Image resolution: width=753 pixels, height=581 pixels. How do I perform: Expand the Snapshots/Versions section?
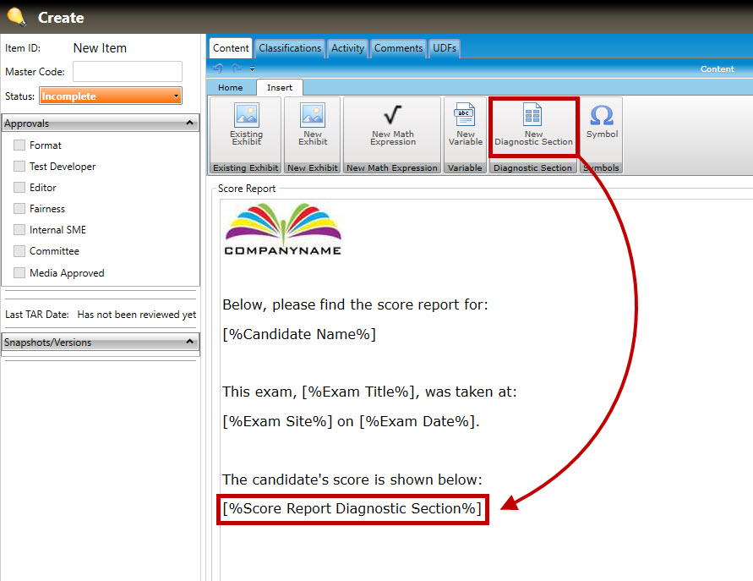(x=189, y=343)
